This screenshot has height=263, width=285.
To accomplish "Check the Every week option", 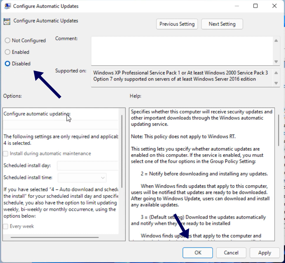I will pyautogui.click(x=5, y=226).
